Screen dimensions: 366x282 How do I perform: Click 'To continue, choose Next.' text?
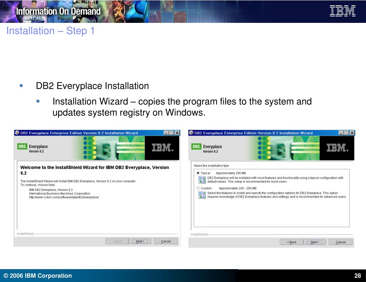[38, 185]
